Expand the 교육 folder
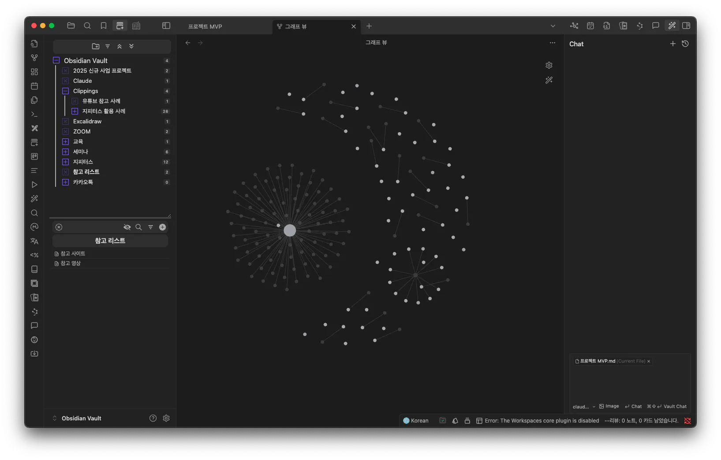 point(66,141)
